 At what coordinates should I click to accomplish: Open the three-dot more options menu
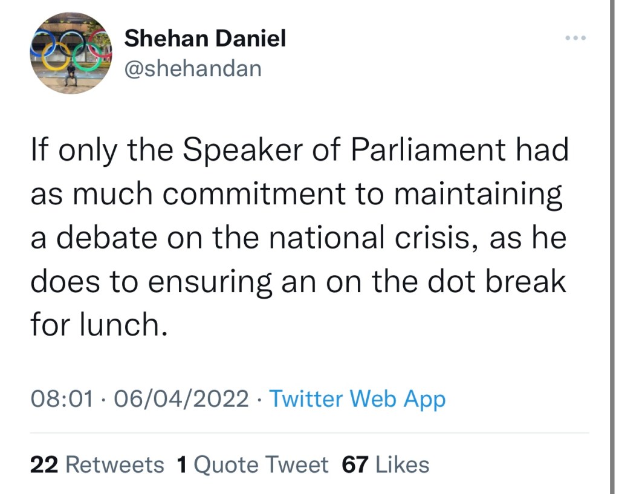click(575, 38)
